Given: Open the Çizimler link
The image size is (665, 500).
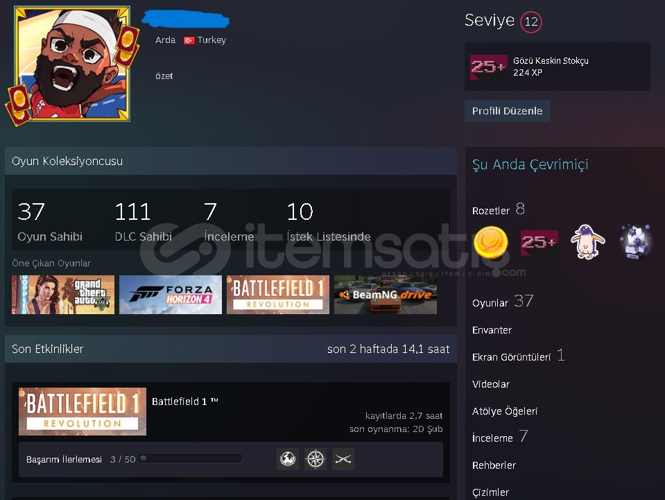Looking at the screenshot, I should [x=490, y=492].
